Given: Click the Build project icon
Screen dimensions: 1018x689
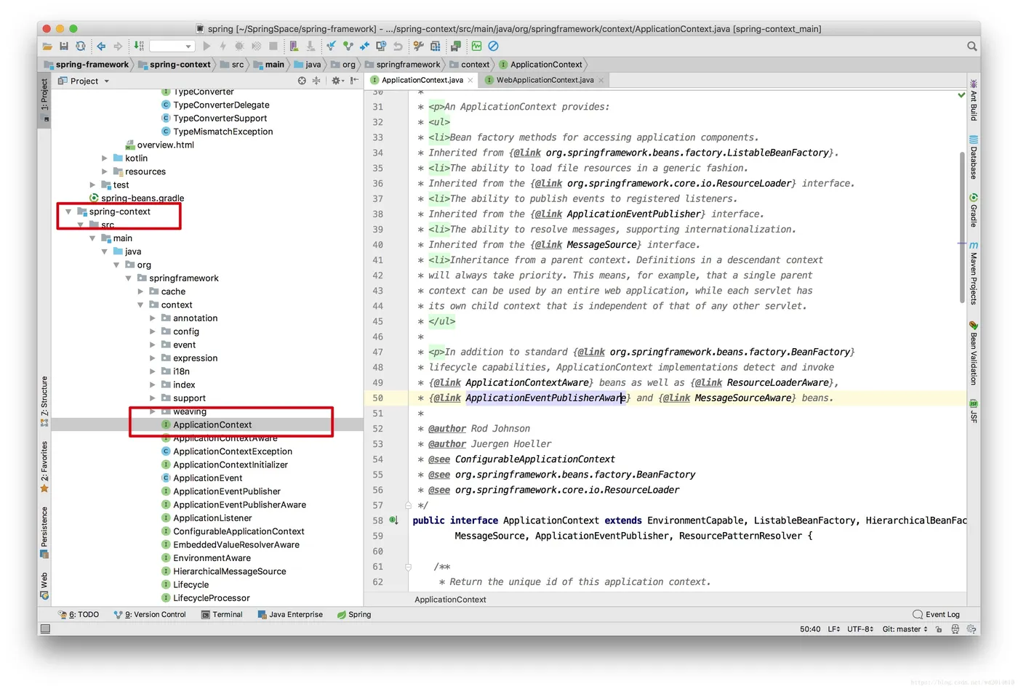Looking at the screenshot, I should [138, 46].
